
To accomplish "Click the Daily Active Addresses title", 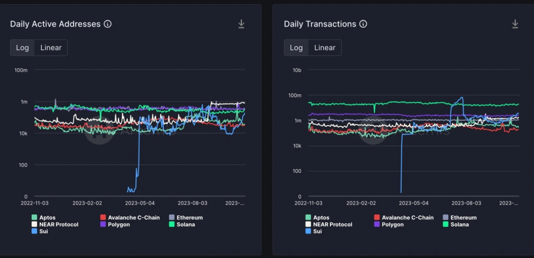I will (55, 24).
